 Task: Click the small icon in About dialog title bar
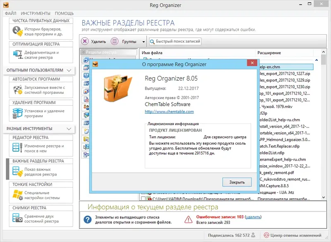[x=95, y=64]
